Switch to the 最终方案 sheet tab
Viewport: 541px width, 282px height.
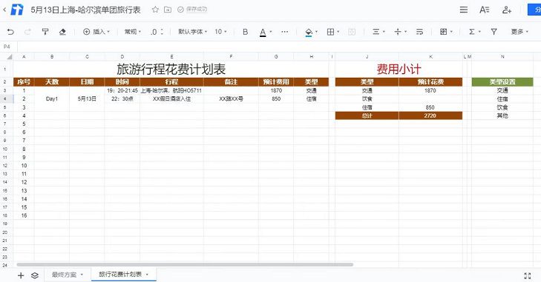tap(64, 275)
